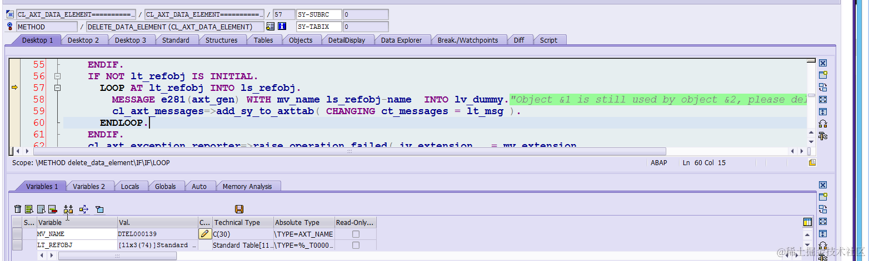Switch to Desktop 1 tab
Image resolution: width=869 pixels, height=261 pixels.
click(38, 40)
